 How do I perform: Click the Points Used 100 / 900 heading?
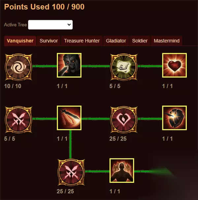44,7
